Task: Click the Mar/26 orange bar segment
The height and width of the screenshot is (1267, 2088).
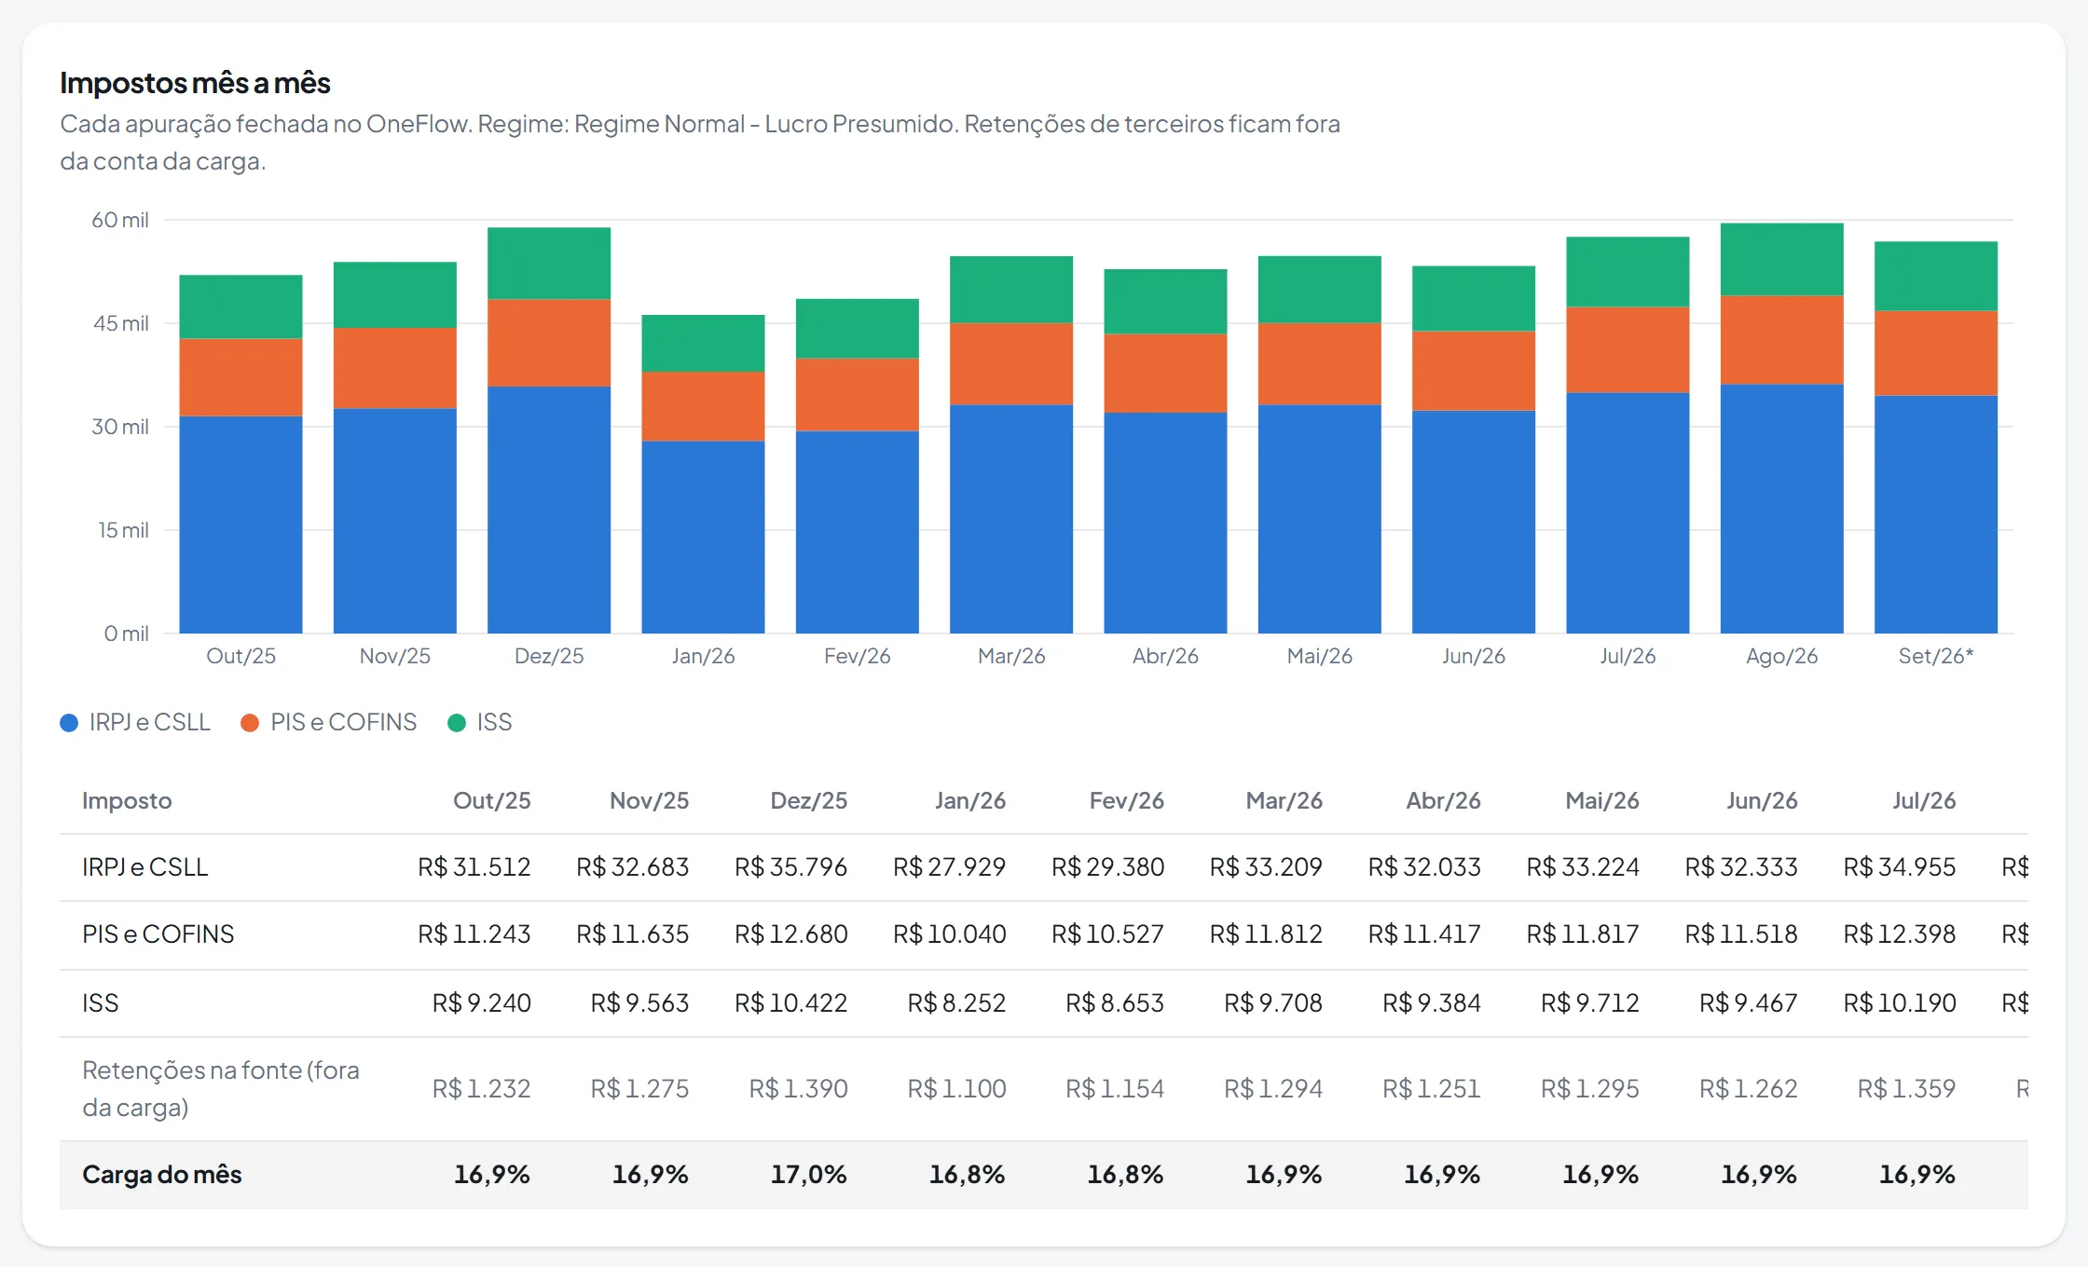Action: 1011,364
